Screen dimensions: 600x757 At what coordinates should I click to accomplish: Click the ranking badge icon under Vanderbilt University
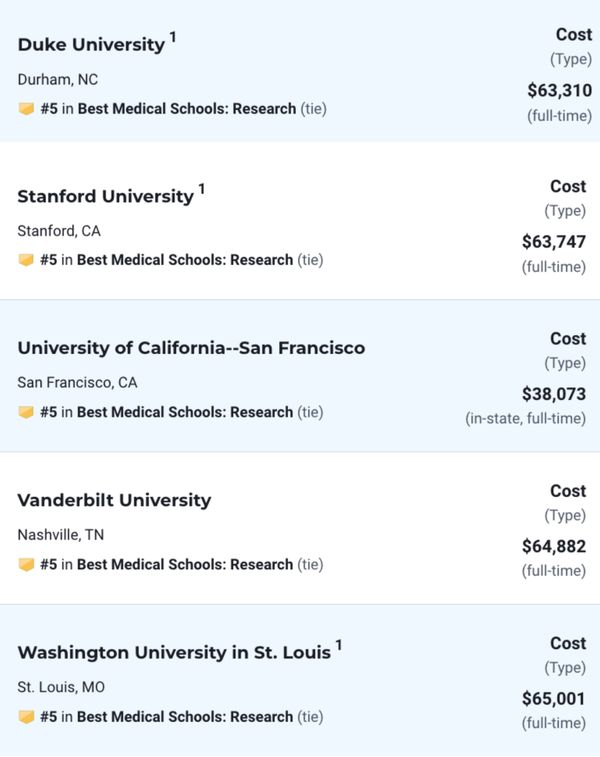click(26, 564)
